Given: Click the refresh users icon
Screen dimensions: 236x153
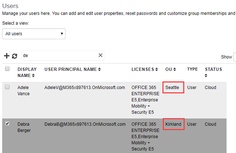Looking at the screenshot, I should [x=15, y=56].
